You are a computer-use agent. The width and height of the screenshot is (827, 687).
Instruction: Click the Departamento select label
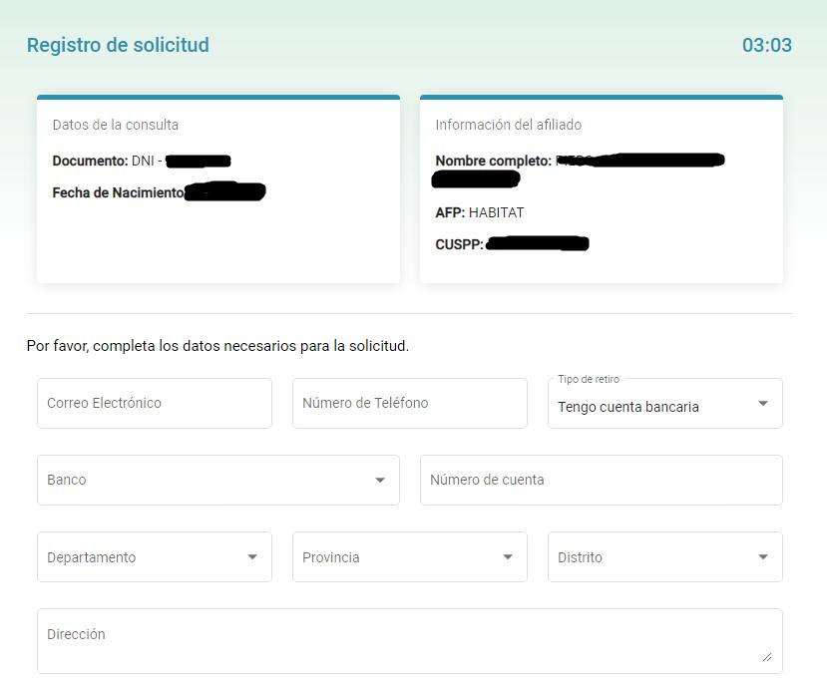pos(92,557)
